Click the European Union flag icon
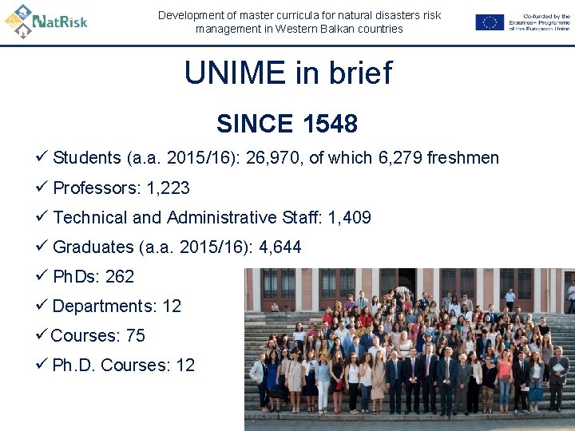Viewport: 575px width, 431px height. [x=490, y=22]
